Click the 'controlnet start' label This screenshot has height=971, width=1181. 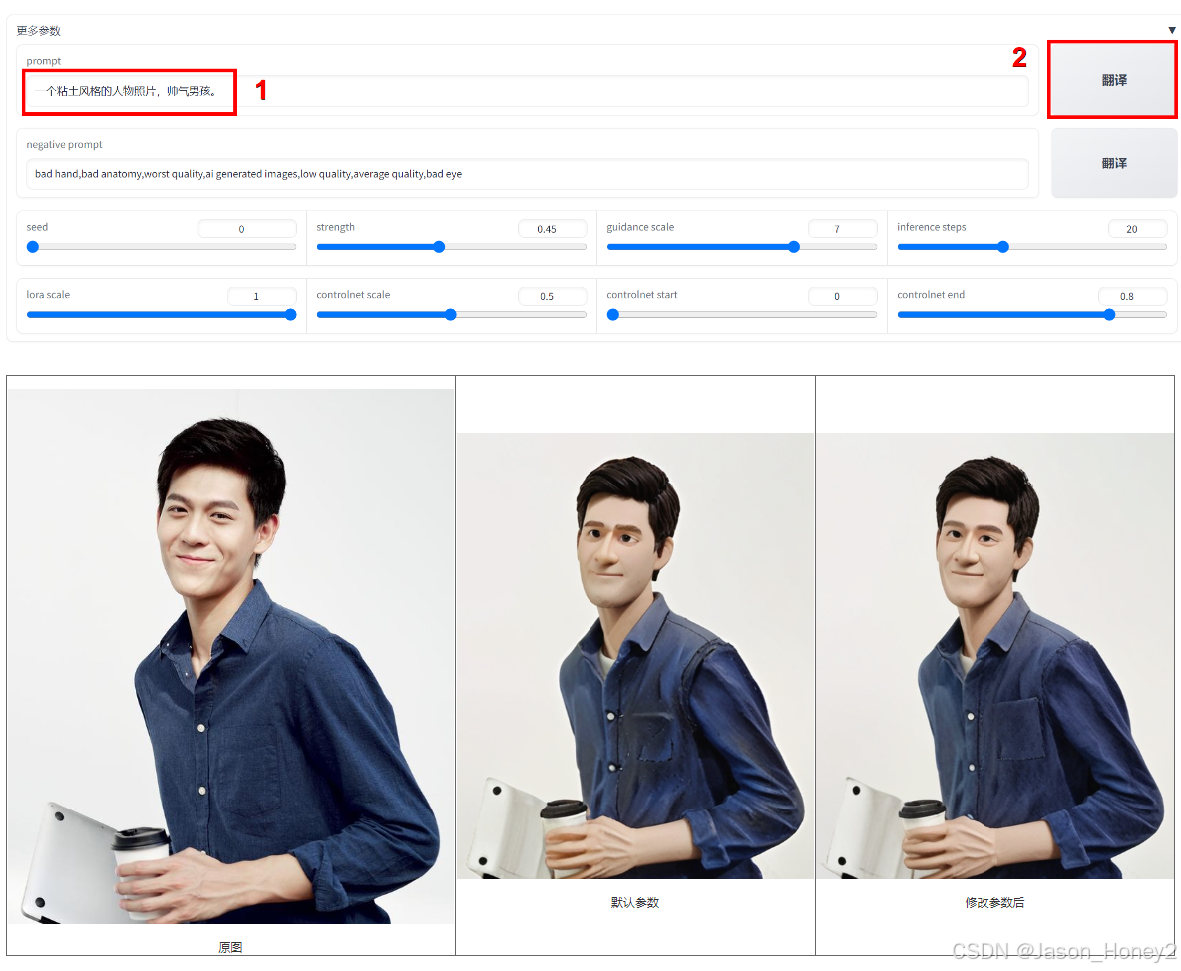tap(641, 295)
